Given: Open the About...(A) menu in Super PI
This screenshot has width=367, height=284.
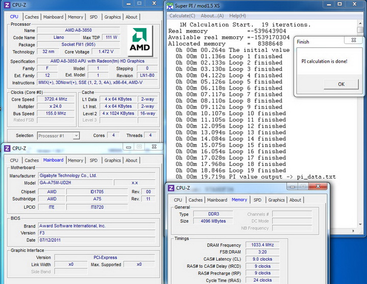Looking at the screenshot, I should pos(212,16).
